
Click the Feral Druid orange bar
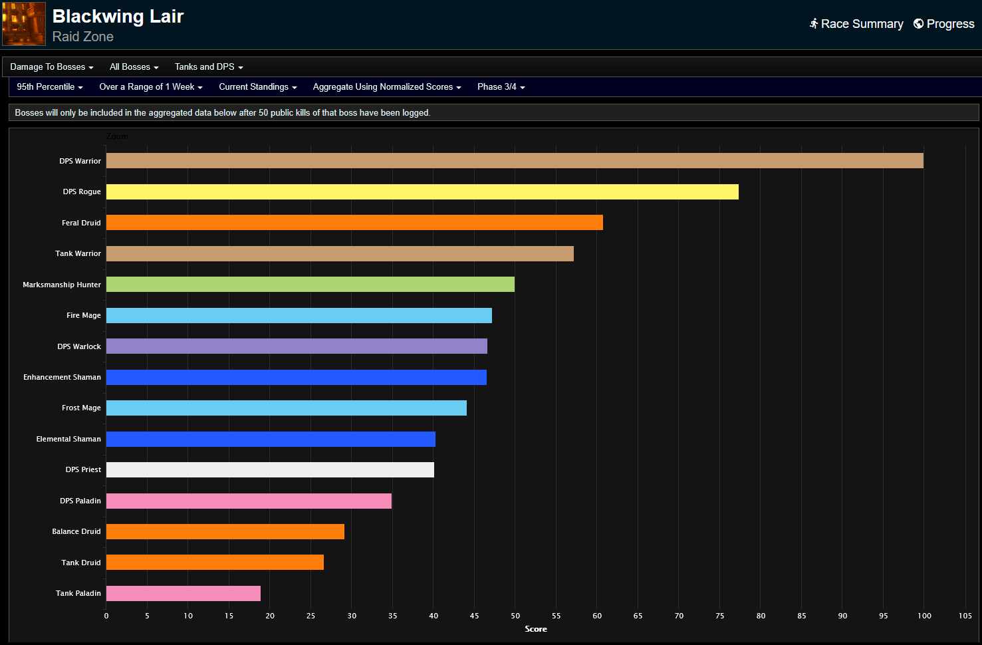tap(354, 223)
